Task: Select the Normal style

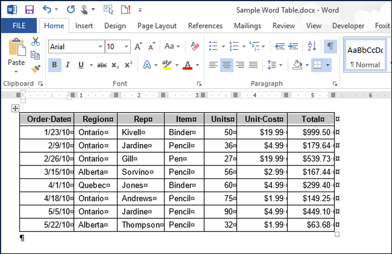Action: (x=365, y=55)
